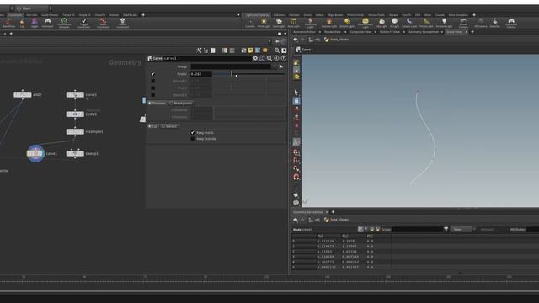Click the carve1 node name field
Viewport: 539px width, 303px height.
coord(207,58)
